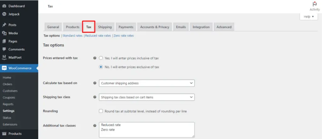Open Extensions in WooCommerce submenu
This screenshot has height=139, width=322.
point(10,125)
